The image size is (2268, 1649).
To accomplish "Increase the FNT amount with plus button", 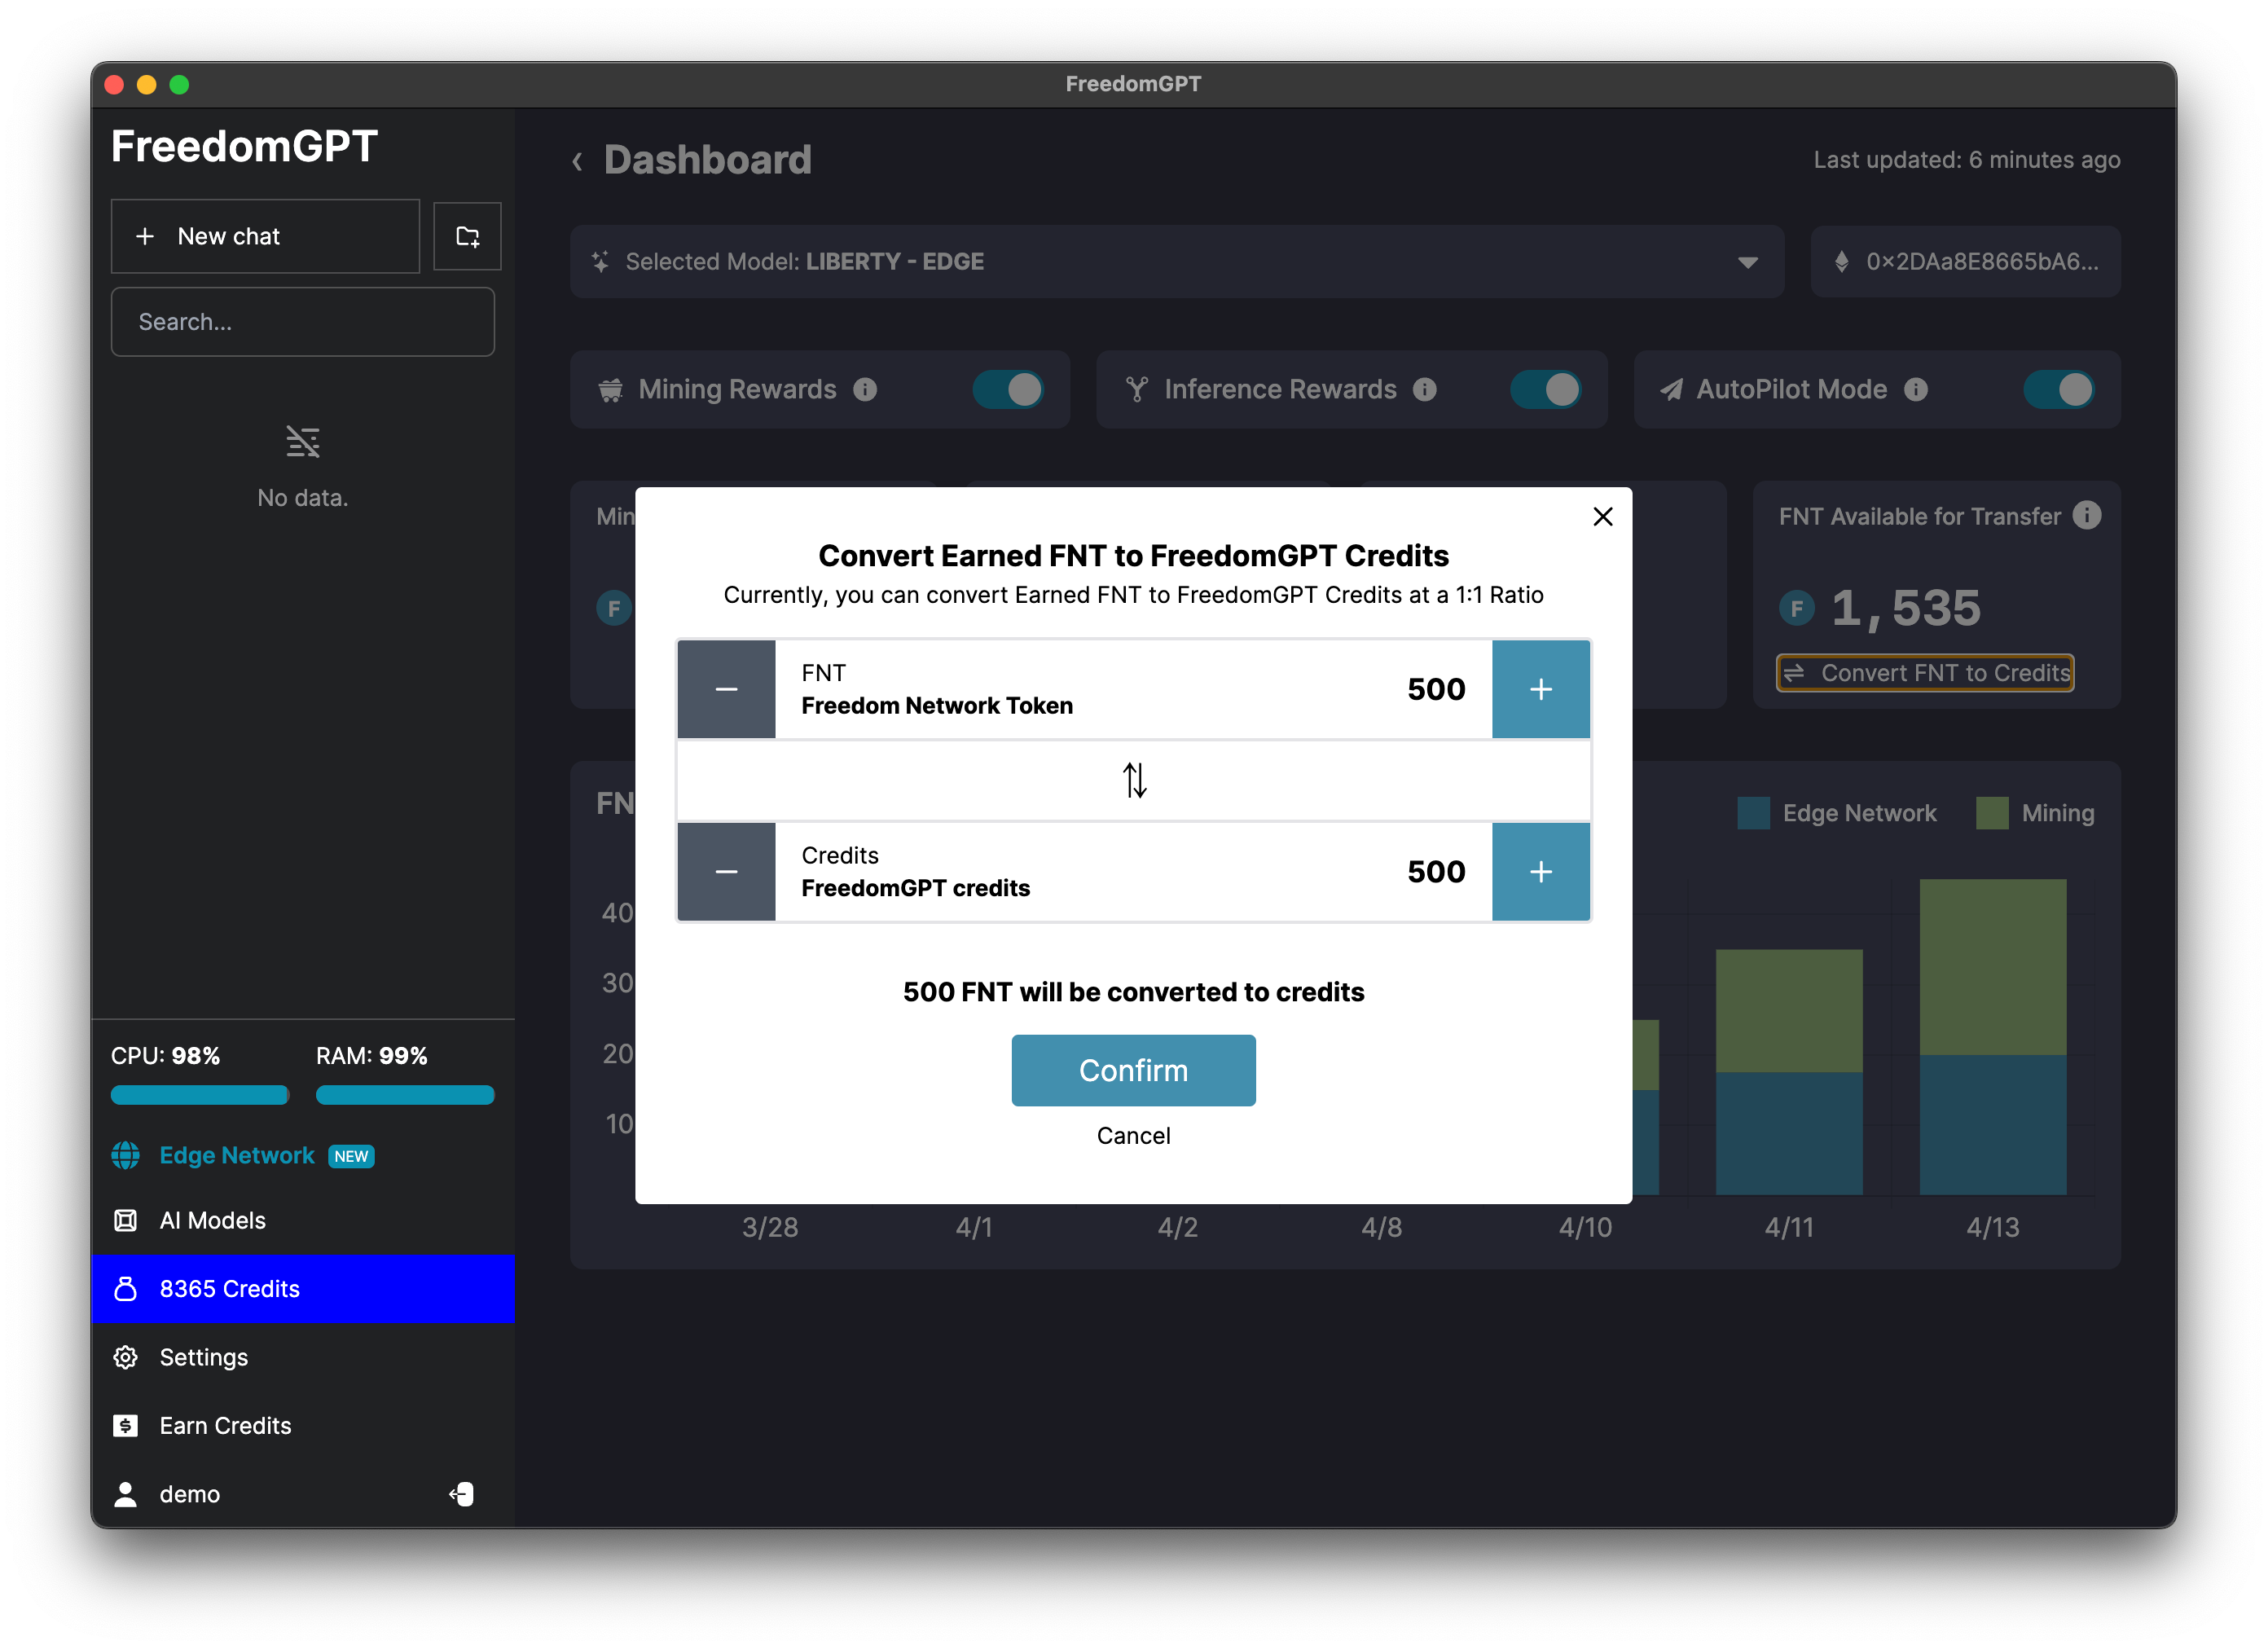I will [x=1540, y=689].
